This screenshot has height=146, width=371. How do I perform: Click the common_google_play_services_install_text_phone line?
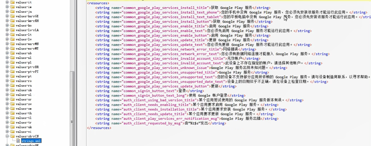coord(231,12)
